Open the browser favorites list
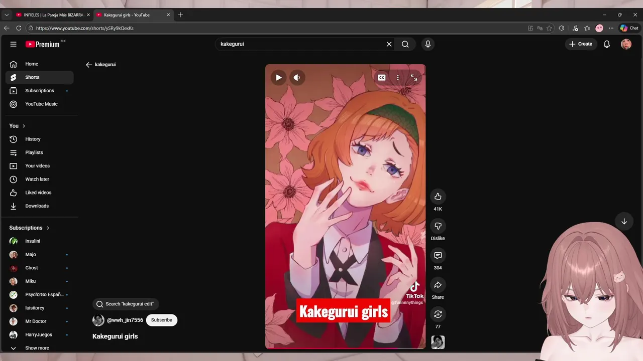Viewport: 643px width, 361px height. [x=587, y=28]
